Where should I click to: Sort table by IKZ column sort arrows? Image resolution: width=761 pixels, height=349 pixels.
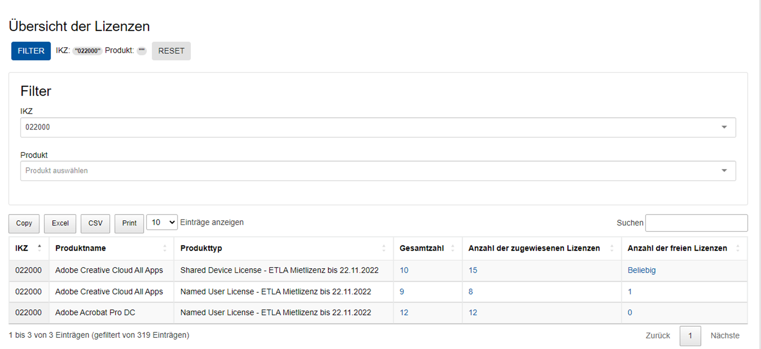coord(40,248)
